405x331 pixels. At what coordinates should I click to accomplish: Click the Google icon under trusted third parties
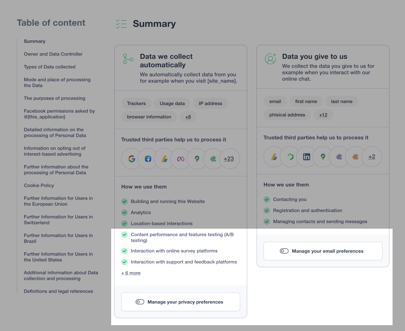[131, 159]
